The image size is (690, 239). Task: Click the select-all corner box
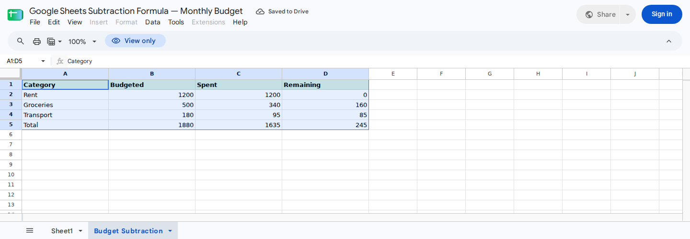(x=11, y=74)
